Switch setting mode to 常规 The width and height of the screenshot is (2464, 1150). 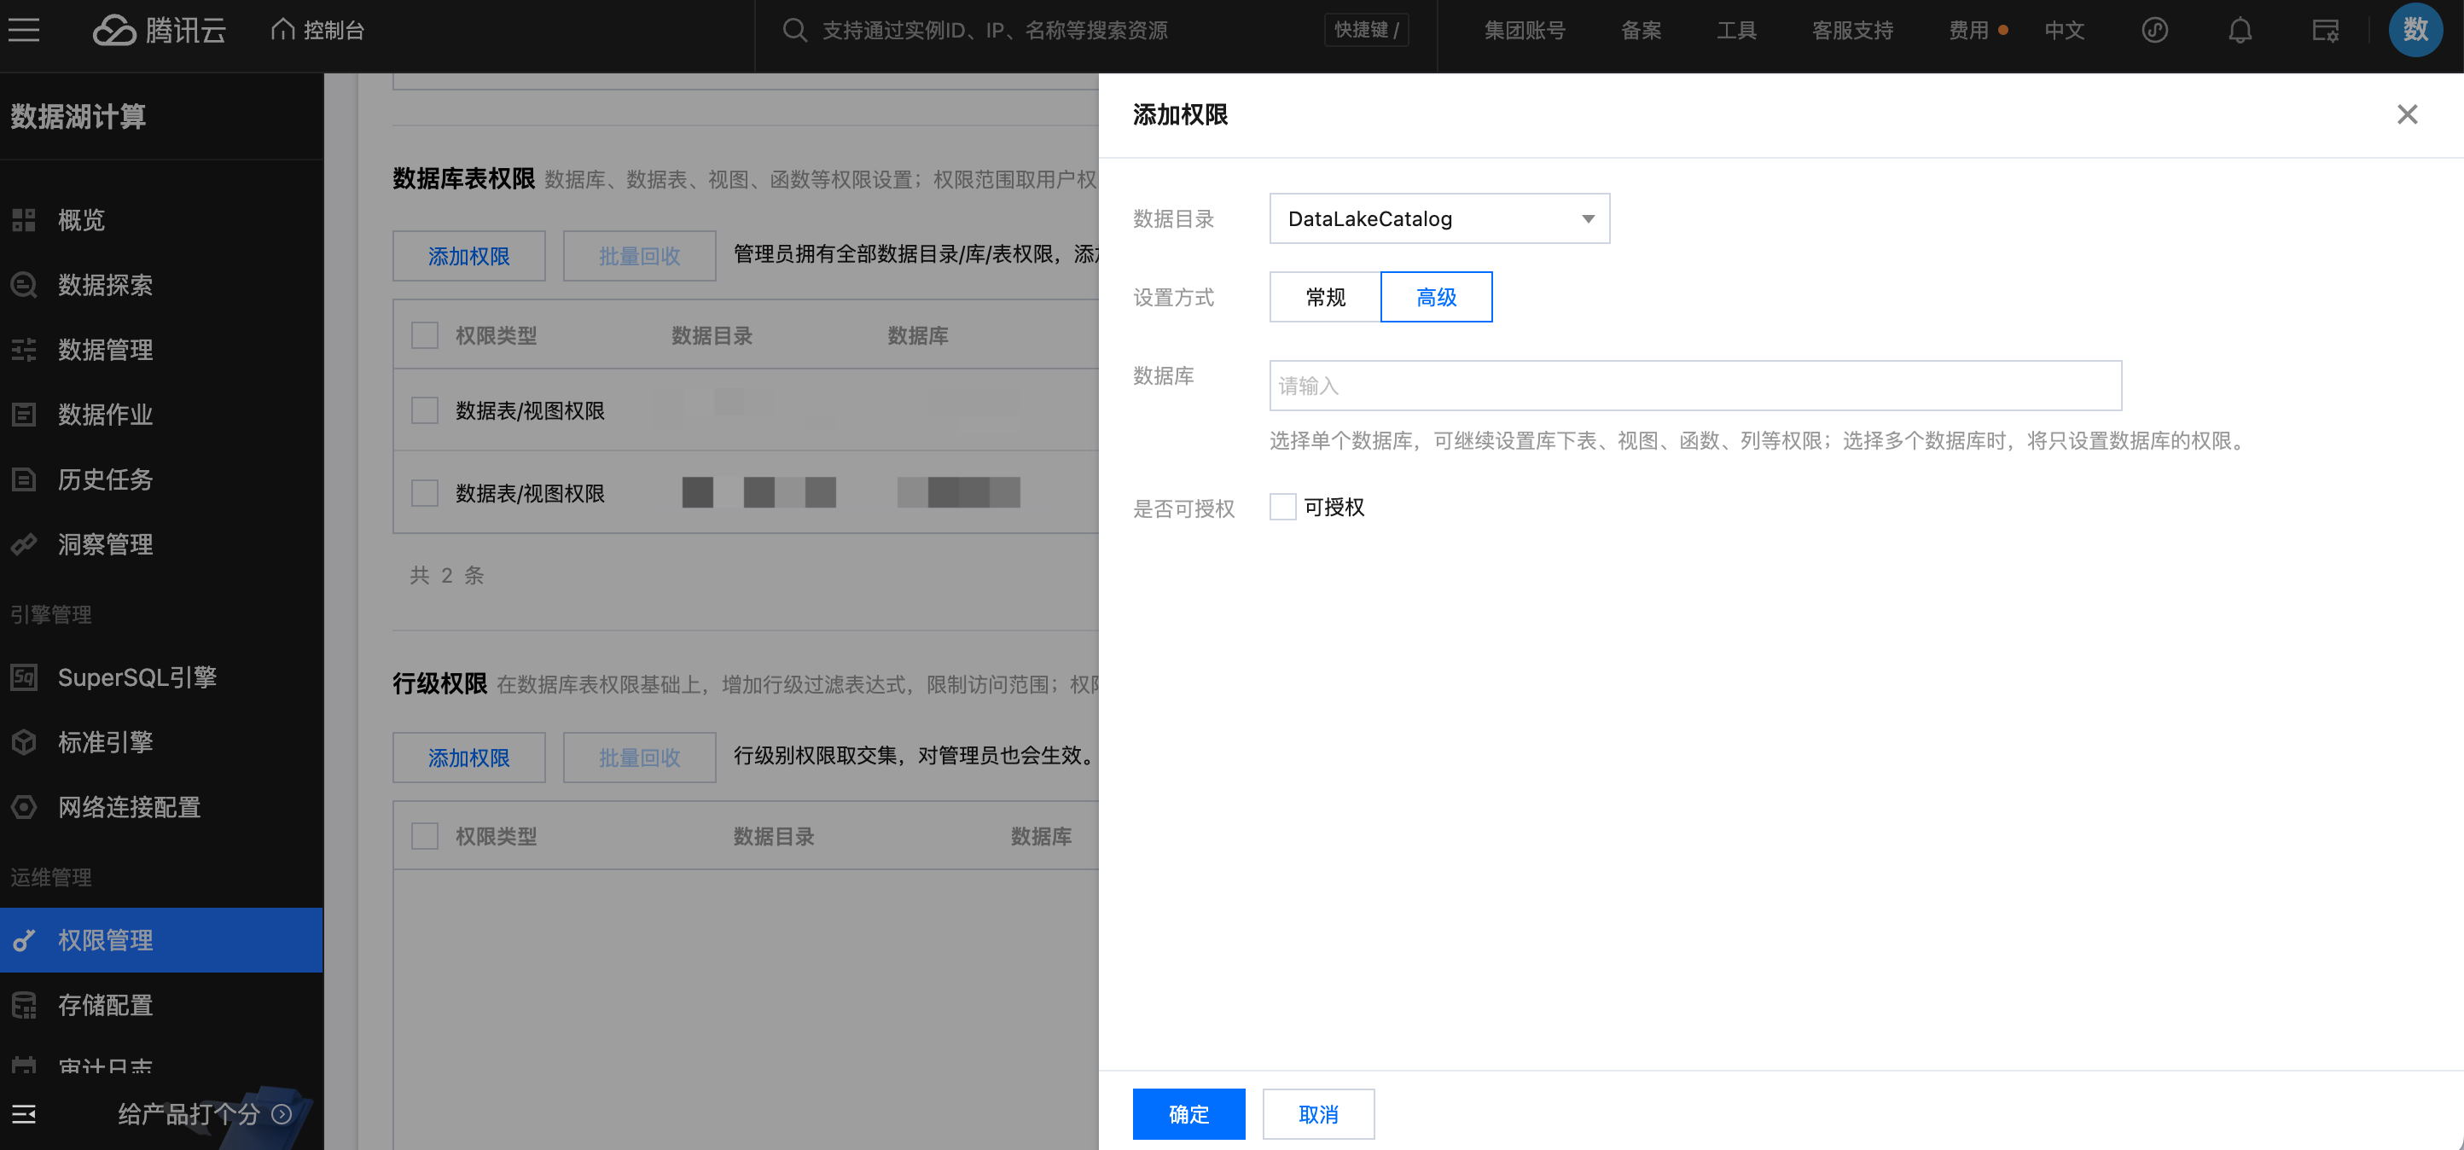1325,298
